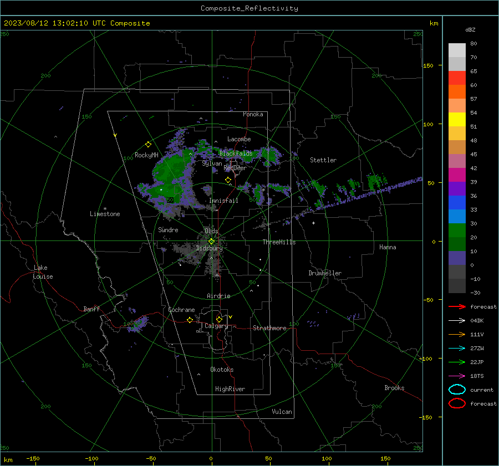Click the Didsbury town label
This screenshot has height=466, width=499.
click(209, 248)
